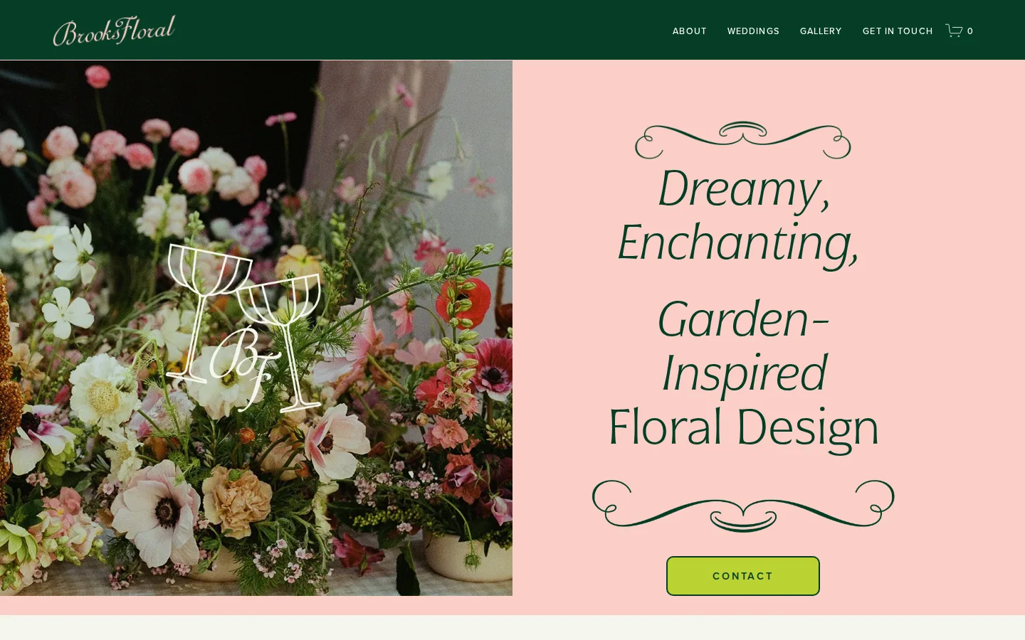
Task: Click the floral arrangement hero photo
Action: [256, 328]
